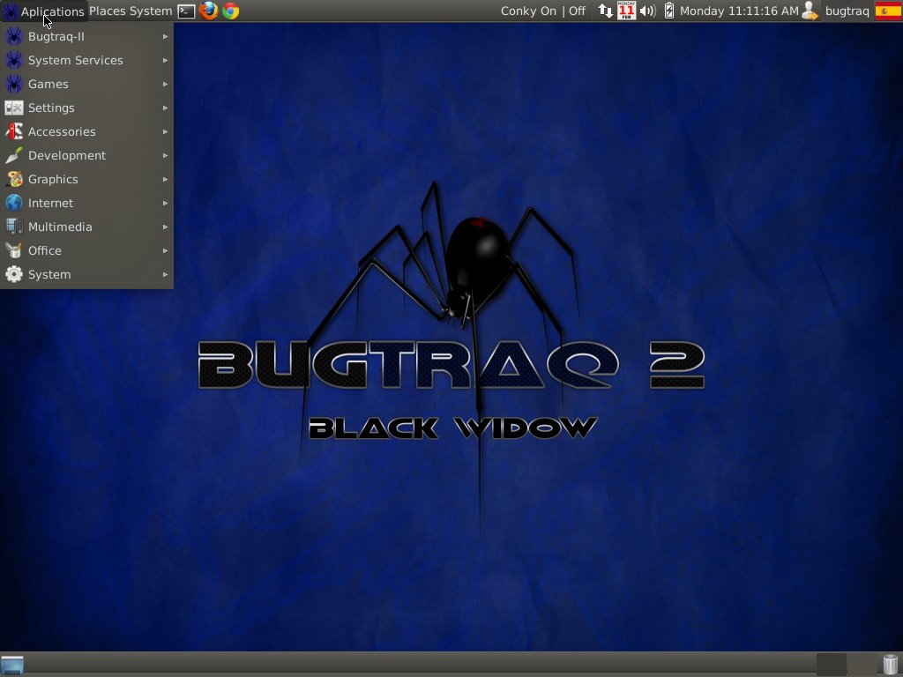Expand arrow next to System Services
The image size is (903, 677).
[165, 61]
